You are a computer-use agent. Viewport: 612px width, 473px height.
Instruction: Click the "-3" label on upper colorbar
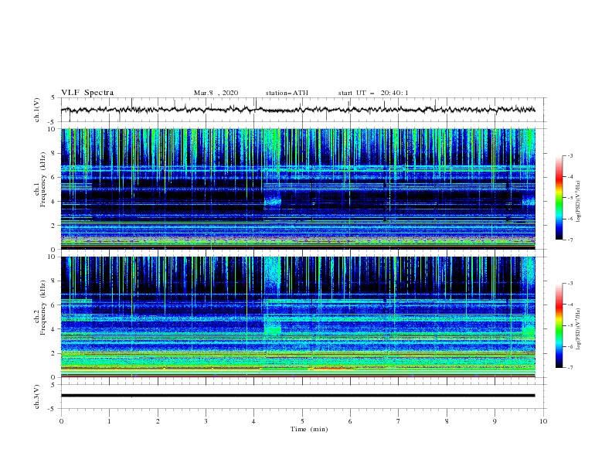pos(569,156)
